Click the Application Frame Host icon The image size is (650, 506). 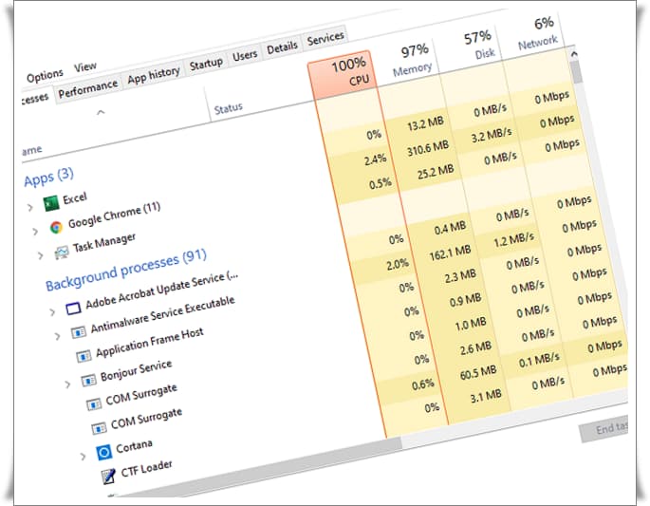84,356
